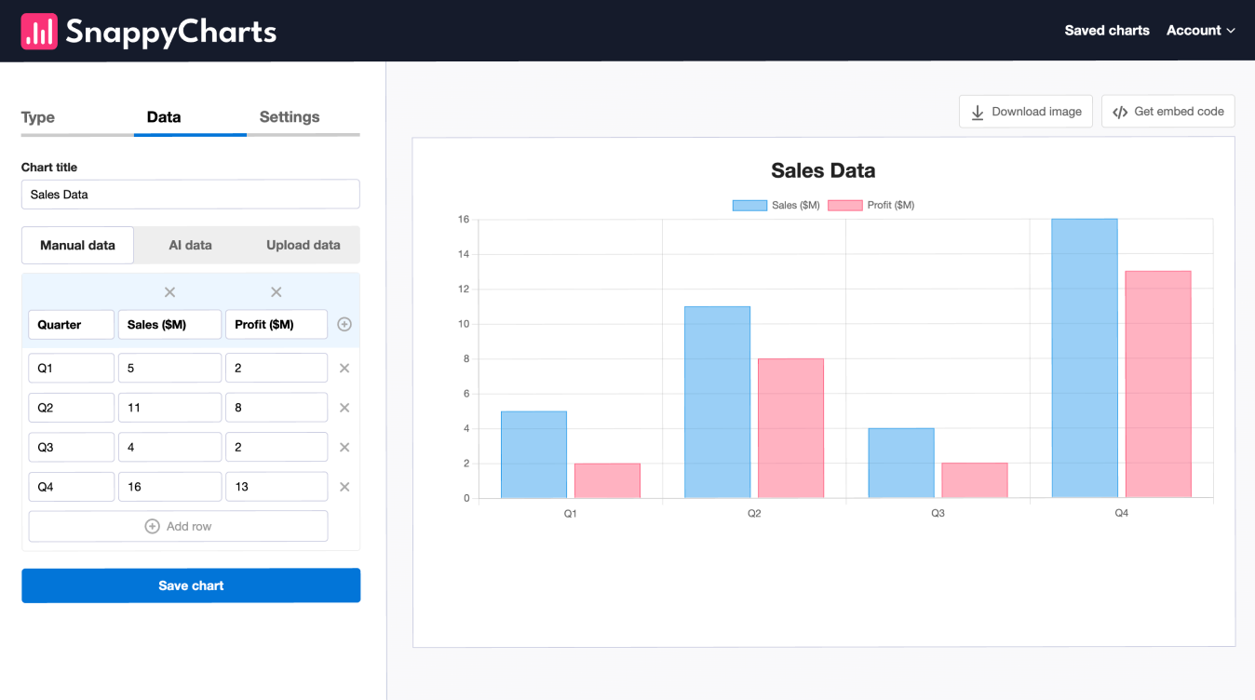Delete the Q1 row
The height and width of the screenshot is (700, 1255).
(344, 369)
